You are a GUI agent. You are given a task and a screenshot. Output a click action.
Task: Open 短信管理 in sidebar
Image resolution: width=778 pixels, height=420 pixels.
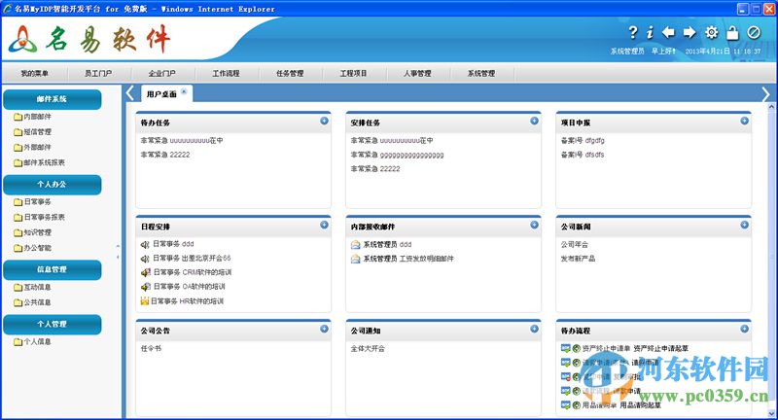[38, 132]
